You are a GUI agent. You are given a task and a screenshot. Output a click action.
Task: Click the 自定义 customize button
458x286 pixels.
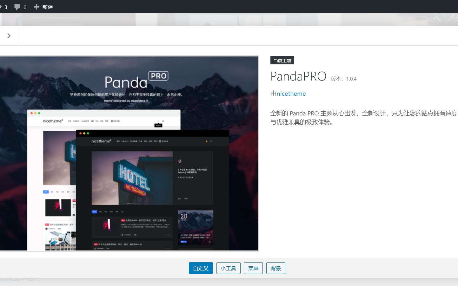pos(201,268)
